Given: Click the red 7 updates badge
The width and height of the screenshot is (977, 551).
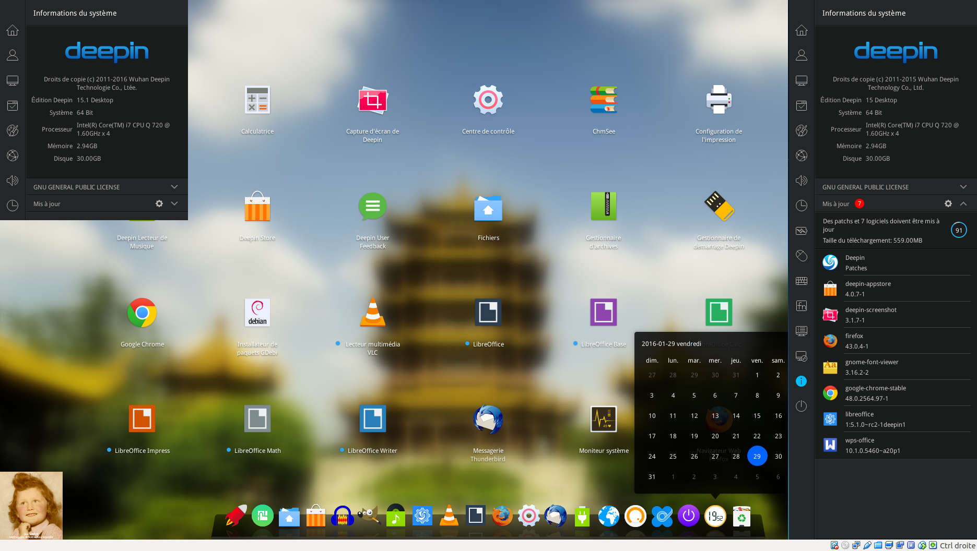Looking at the screenshot, I should (x=860, y=203).
